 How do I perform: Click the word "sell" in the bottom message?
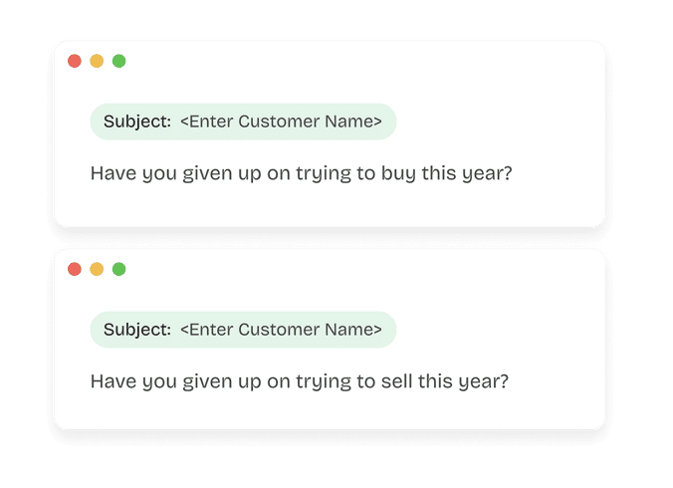point(397,380)
